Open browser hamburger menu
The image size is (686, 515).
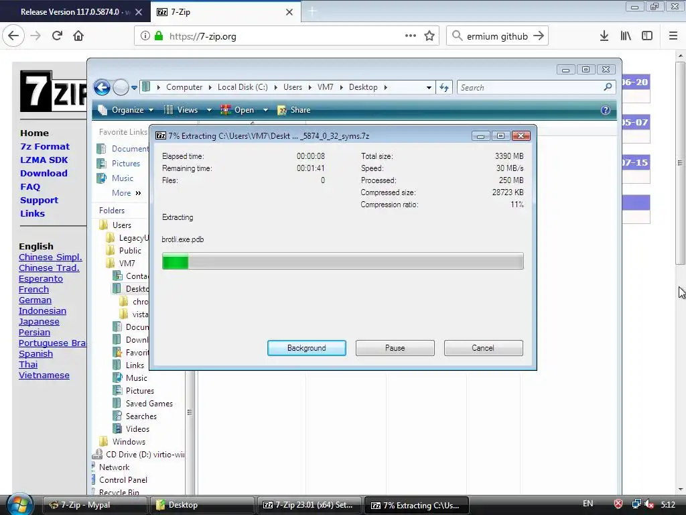[x=673, y=36]
